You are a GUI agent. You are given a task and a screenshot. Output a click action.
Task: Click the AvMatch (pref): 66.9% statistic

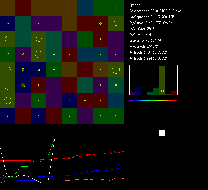(x=148, y=58)
